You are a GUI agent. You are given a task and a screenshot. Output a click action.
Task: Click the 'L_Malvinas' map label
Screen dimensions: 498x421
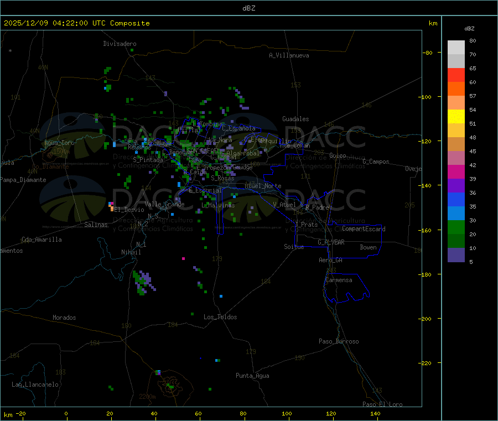click(218, 205)
